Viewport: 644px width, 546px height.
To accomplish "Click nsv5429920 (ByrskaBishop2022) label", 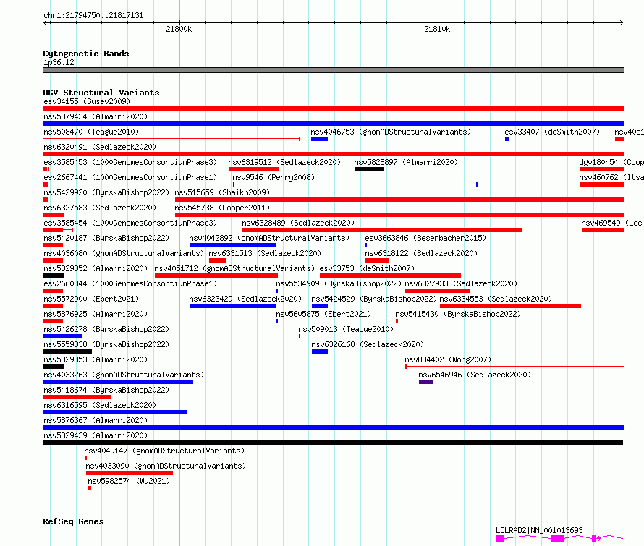I will [x=106, y=192].
